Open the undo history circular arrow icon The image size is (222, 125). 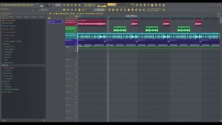(137, 5)
